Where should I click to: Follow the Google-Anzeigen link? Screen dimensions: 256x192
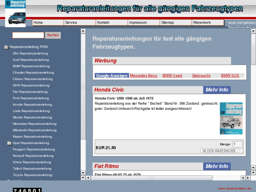tap(112, 75)
